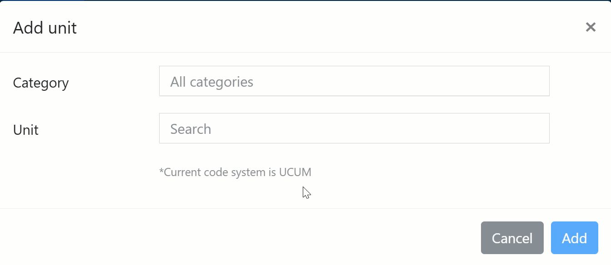This screenshot has width=611, height=265.
Task: Click the UCUM code system note
Action: (235, 172)
